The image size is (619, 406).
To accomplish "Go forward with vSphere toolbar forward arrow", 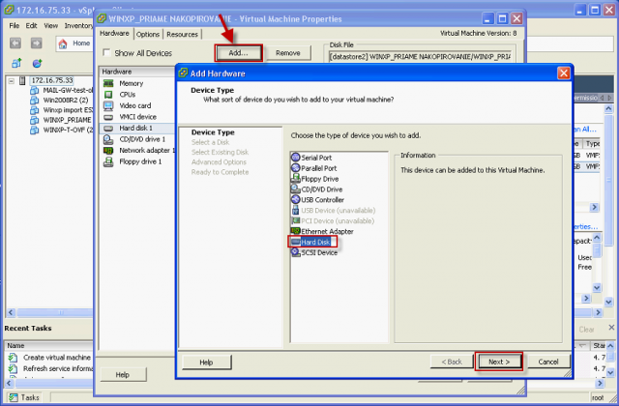I will 37,43.
